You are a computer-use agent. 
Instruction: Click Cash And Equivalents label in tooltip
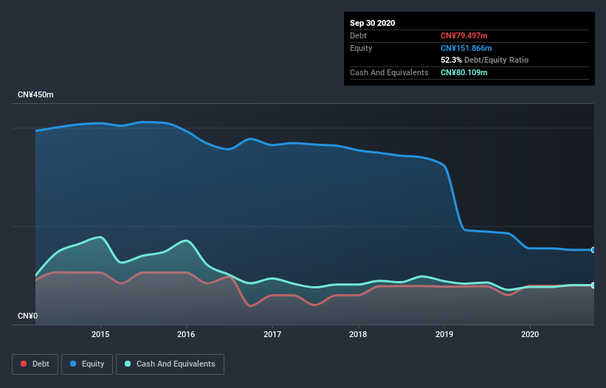[389, 72]
